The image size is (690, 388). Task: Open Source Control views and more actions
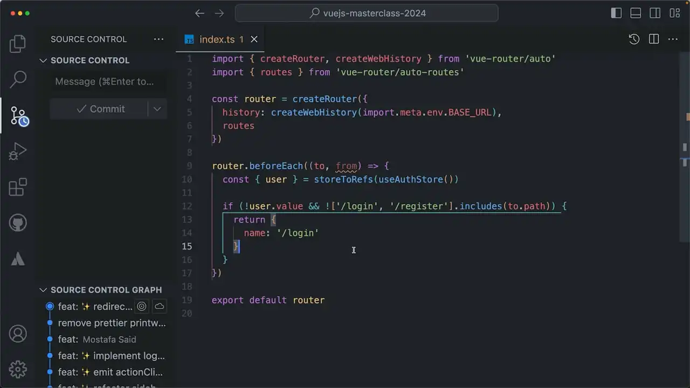click(158, 39)
